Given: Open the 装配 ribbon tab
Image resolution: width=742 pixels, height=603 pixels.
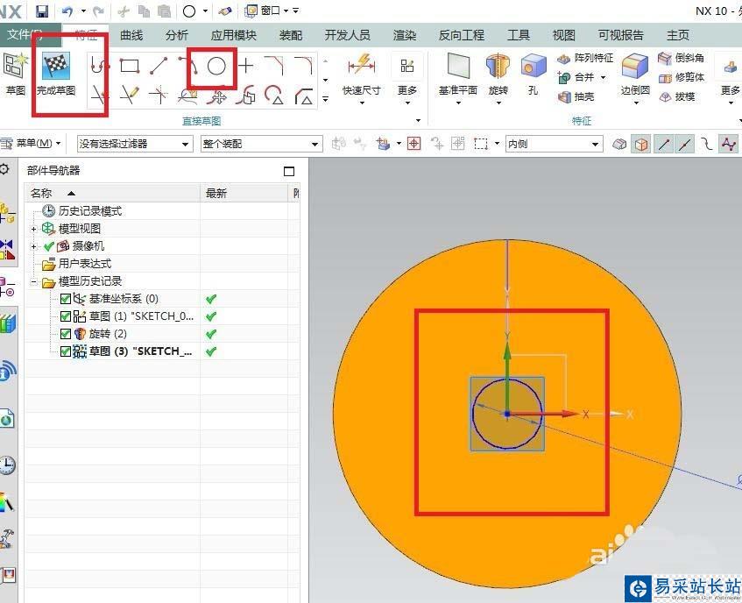Looking at the screenshot, I should pos(291,35).
